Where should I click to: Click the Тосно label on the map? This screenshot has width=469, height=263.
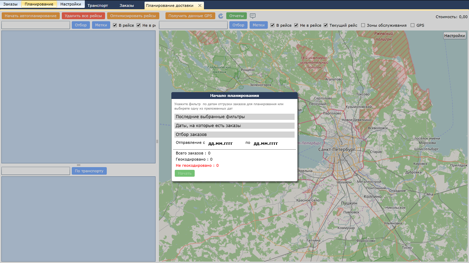pyautogui.click(x=407, y=248)
